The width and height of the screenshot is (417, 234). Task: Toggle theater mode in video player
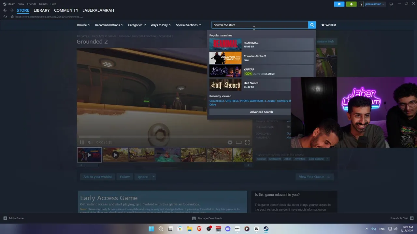coord(238,142)
